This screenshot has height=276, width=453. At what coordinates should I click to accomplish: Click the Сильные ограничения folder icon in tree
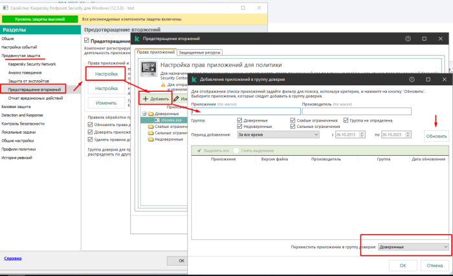click(x=151, y=133)
